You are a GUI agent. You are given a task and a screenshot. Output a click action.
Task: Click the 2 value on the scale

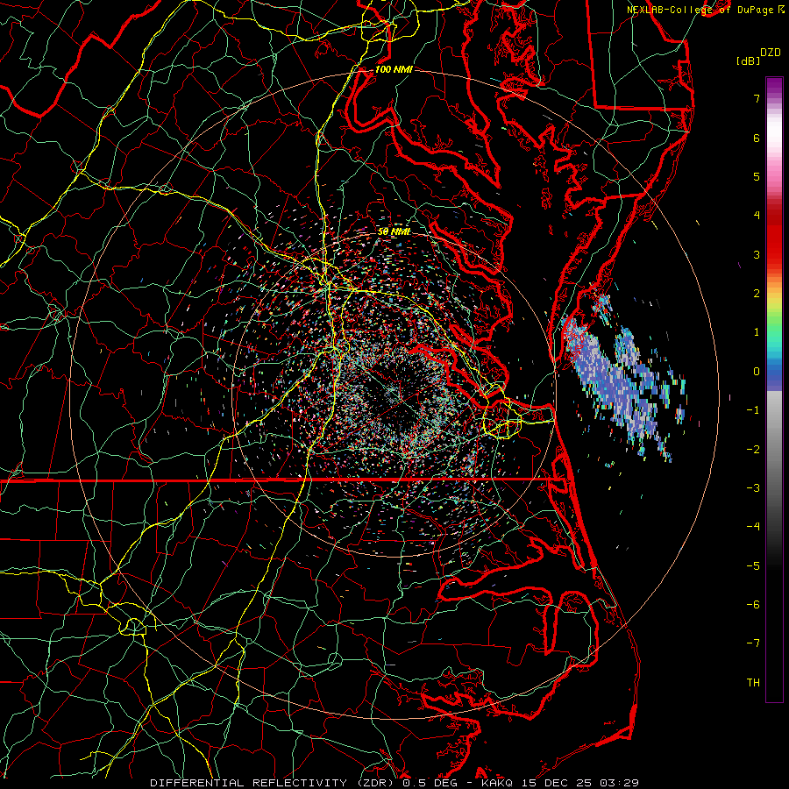pyautogui.click(x=757, y=294)
